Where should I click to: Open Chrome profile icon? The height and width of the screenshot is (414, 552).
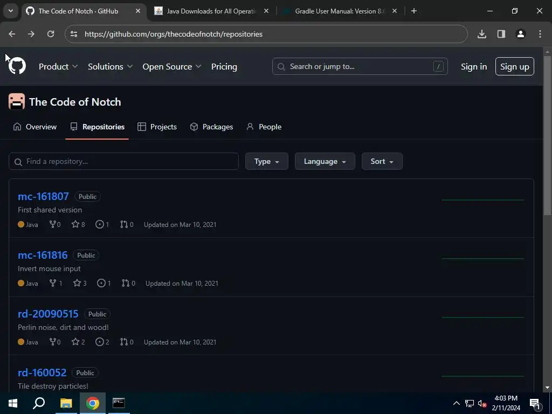tap(520, 34)
